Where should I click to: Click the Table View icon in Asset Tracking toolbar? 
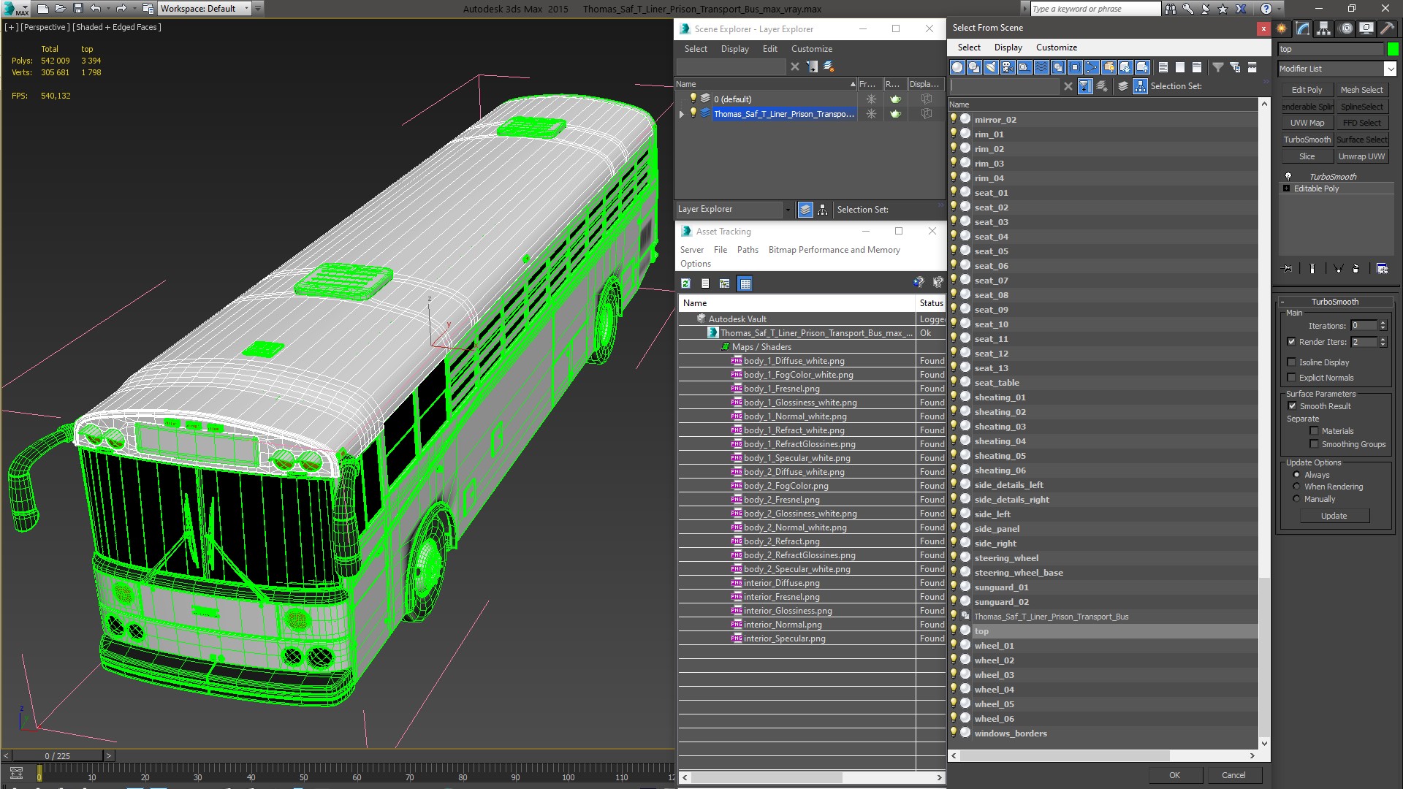[745, 283]
